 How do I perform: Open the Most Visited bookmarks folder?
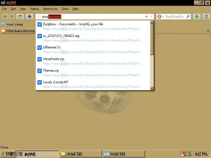[12, 24]
